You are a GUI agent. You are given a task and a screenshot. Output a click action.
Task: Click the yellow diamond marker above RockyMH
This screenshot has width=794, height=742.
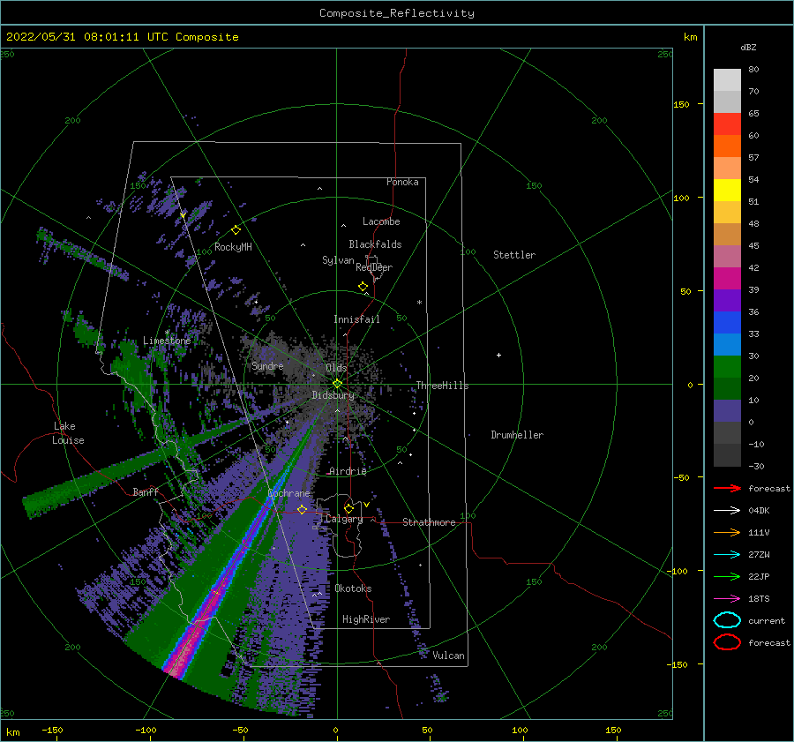coord(236,230)
